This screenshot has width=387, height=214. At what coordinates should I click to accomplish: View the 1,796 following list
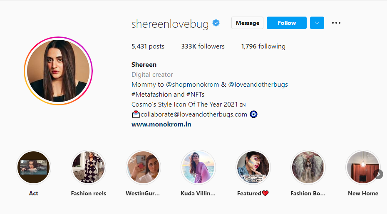(263, 46)
